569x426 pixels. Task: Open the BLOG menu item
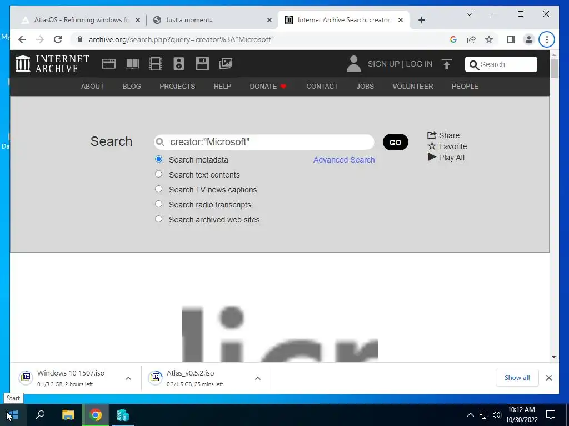pyautogui.click(x=132, y=86)
